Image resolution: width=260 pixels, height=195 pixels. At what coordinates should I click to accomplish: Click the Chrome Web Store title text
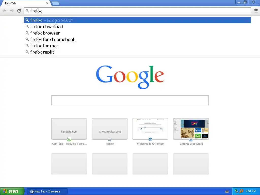click(191, 144)
